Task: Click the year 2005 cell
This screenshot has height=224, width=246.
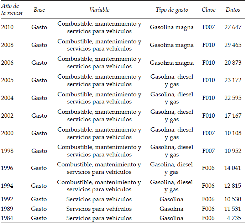Action: (x=7, y=80)
